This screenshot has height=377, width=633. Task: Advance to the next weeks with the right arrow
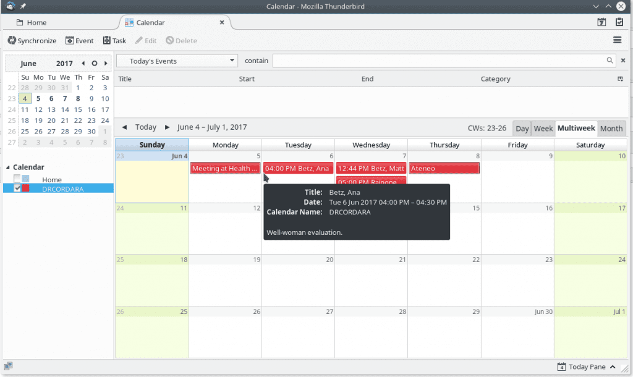pyautogui.click(x=167, y=127)
